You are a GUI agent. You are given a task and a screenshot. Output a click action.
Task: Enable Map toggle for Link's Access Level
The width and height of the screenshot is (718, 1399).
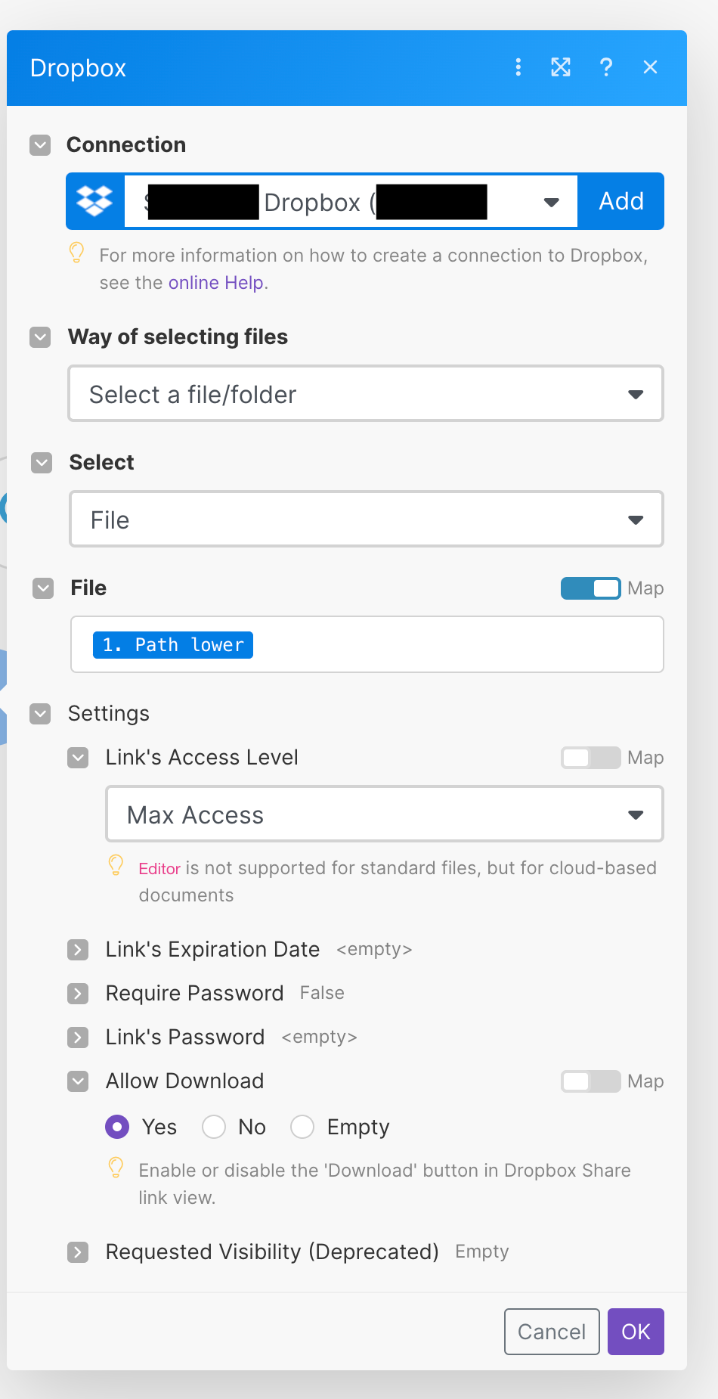[591, 758]
